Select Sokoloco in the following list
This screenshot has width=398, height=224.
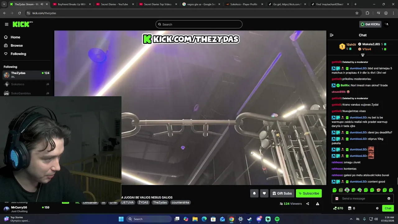point(26,84)
